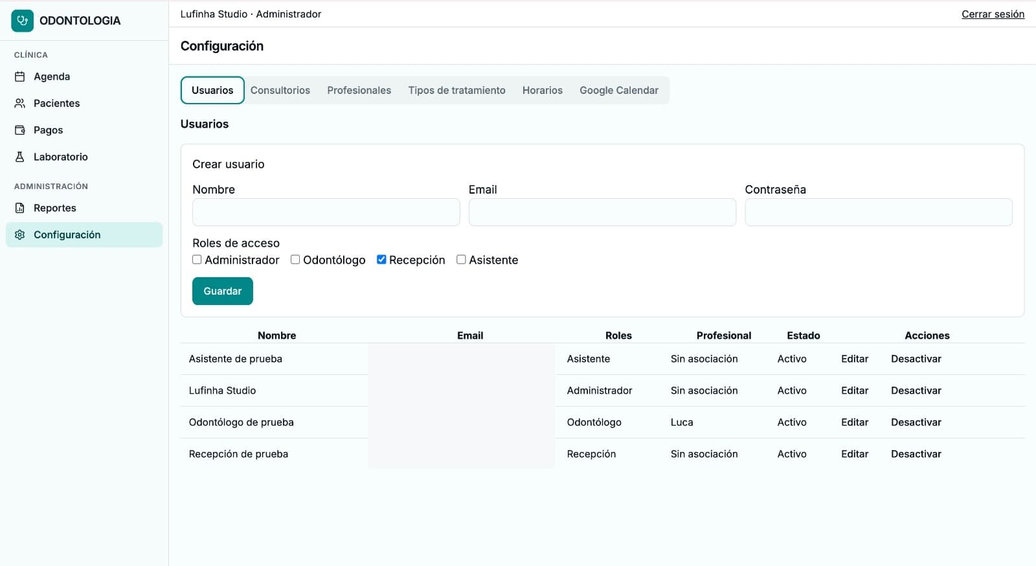Open the Horarios tab
The width and height of the screenshot is (1036, 566).
pos(543,90)
